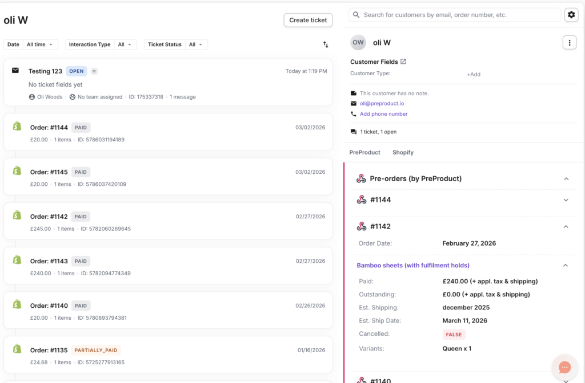The height and width of the screenshot is (383, 585).
Task: Click the sort direction icon above the ticket list
Action: [325, 44]
